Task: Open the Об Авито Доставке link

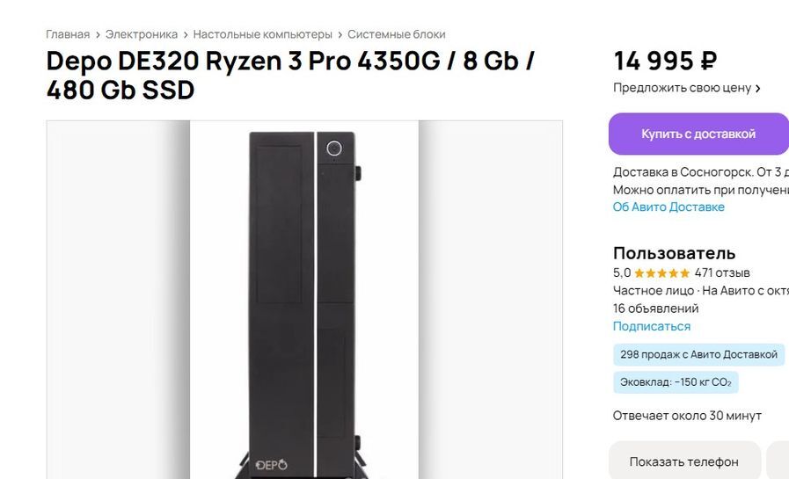Action: 668,207
